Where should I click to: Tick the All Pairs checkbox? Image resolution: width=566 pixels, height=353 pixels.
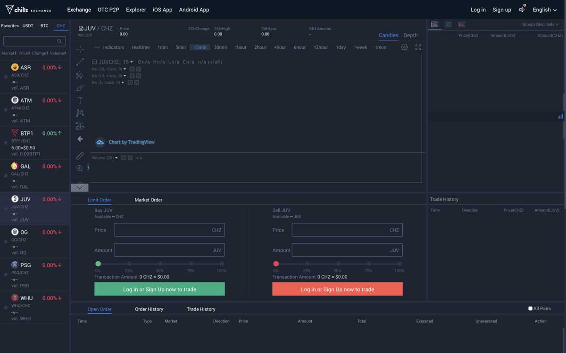pyautogui.click(x=530, y=309)
